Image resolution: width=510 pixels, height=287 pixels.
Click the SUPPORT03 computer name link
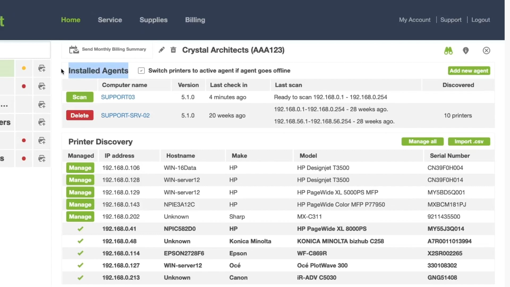click(x=118, y=97)
